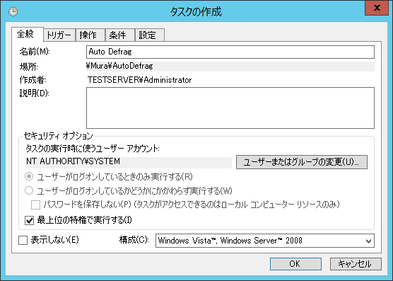
Task: Click the 場所 path field ¥Mura¥AutoDefrag
Action: [x=230, y=67]
